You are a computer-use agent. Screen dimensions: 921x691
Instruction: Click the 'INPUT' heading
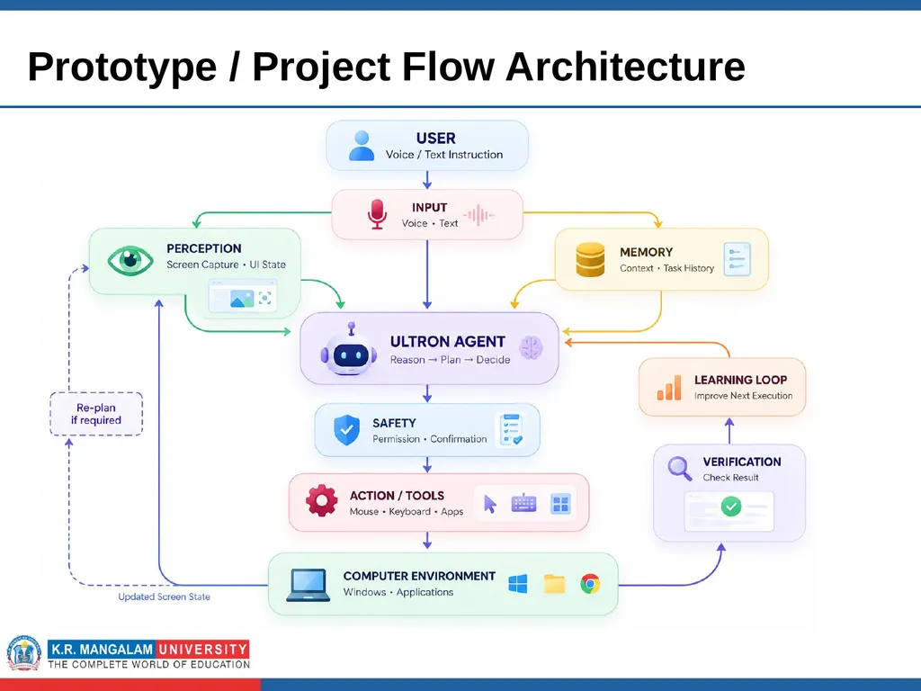click(429, 208)
